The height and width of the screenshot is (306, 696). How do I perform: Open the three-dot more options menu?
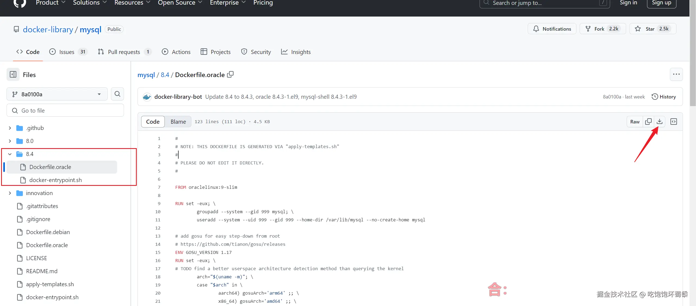tap(676, 74)
